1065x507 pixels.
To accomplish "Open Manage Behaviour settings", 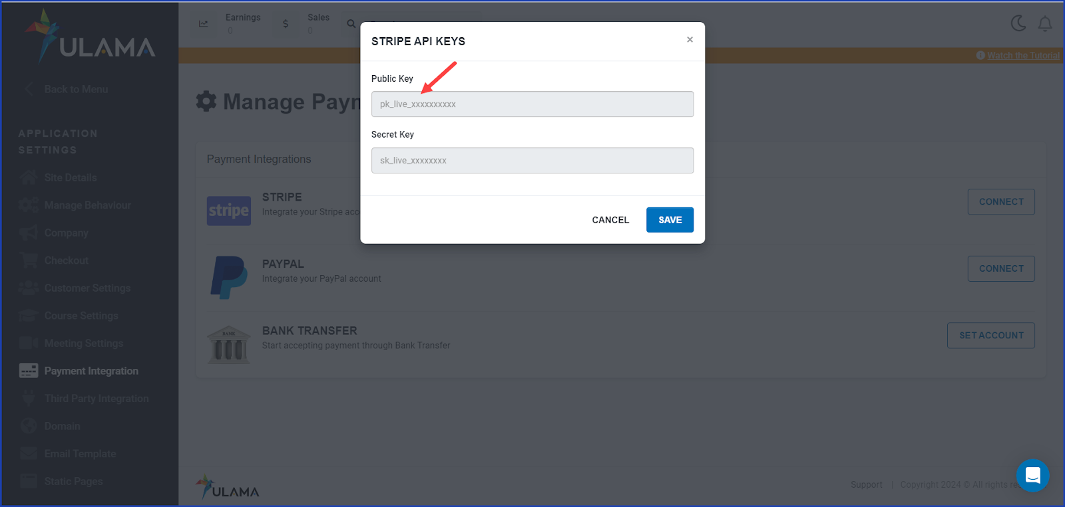I will pos(87,205).
